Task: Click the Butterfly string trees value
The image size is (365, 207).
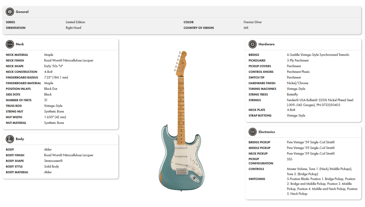Action: pyautogui.click(x=292, y=94)
